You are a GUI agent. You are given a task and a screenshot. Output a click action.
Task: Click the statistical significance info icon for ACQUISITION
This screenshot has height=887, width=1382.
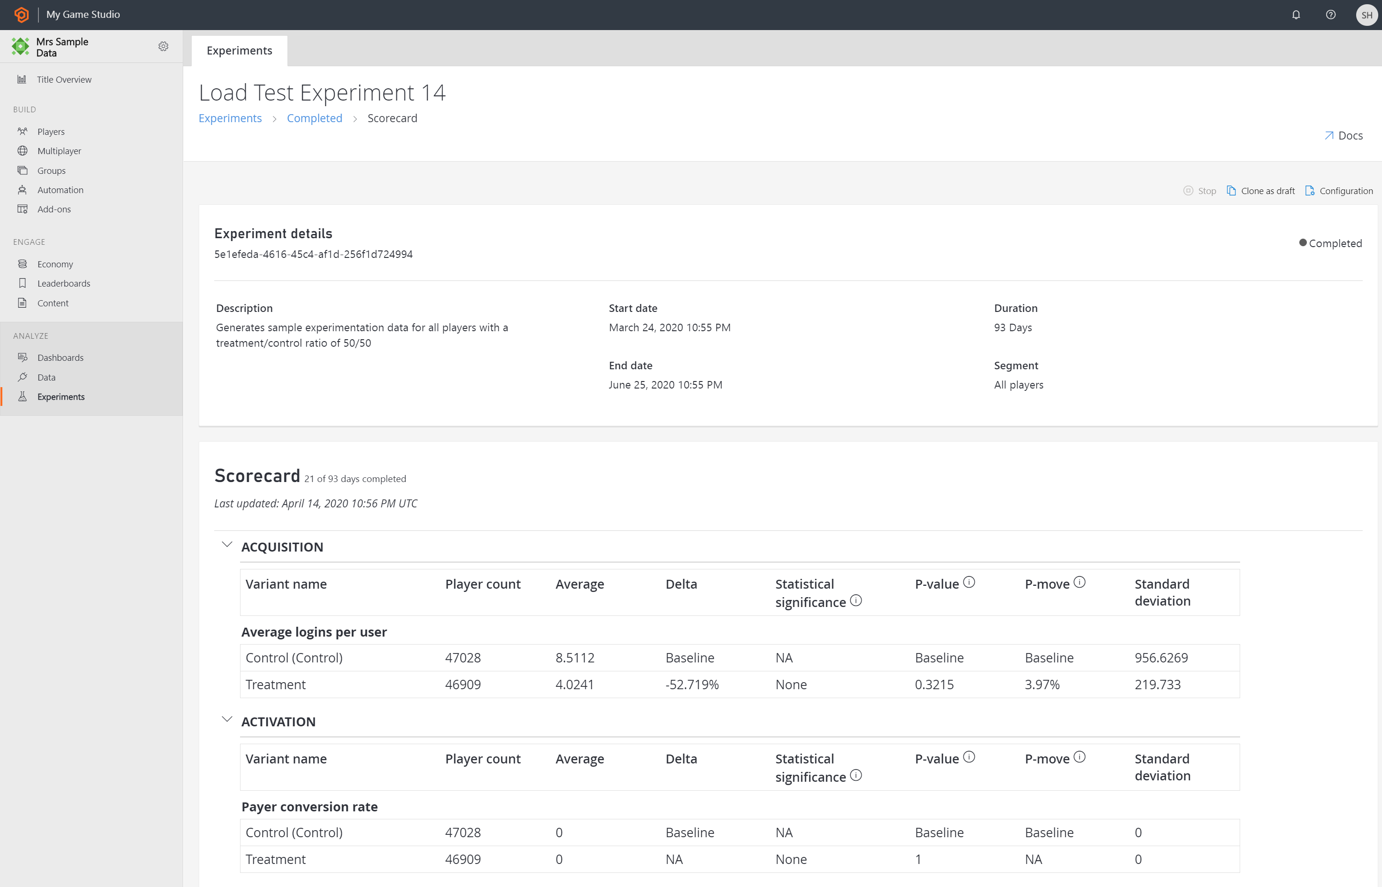point(856,601)
